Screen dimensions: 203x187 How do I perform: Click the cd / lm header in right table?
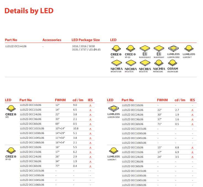(180, 100)
